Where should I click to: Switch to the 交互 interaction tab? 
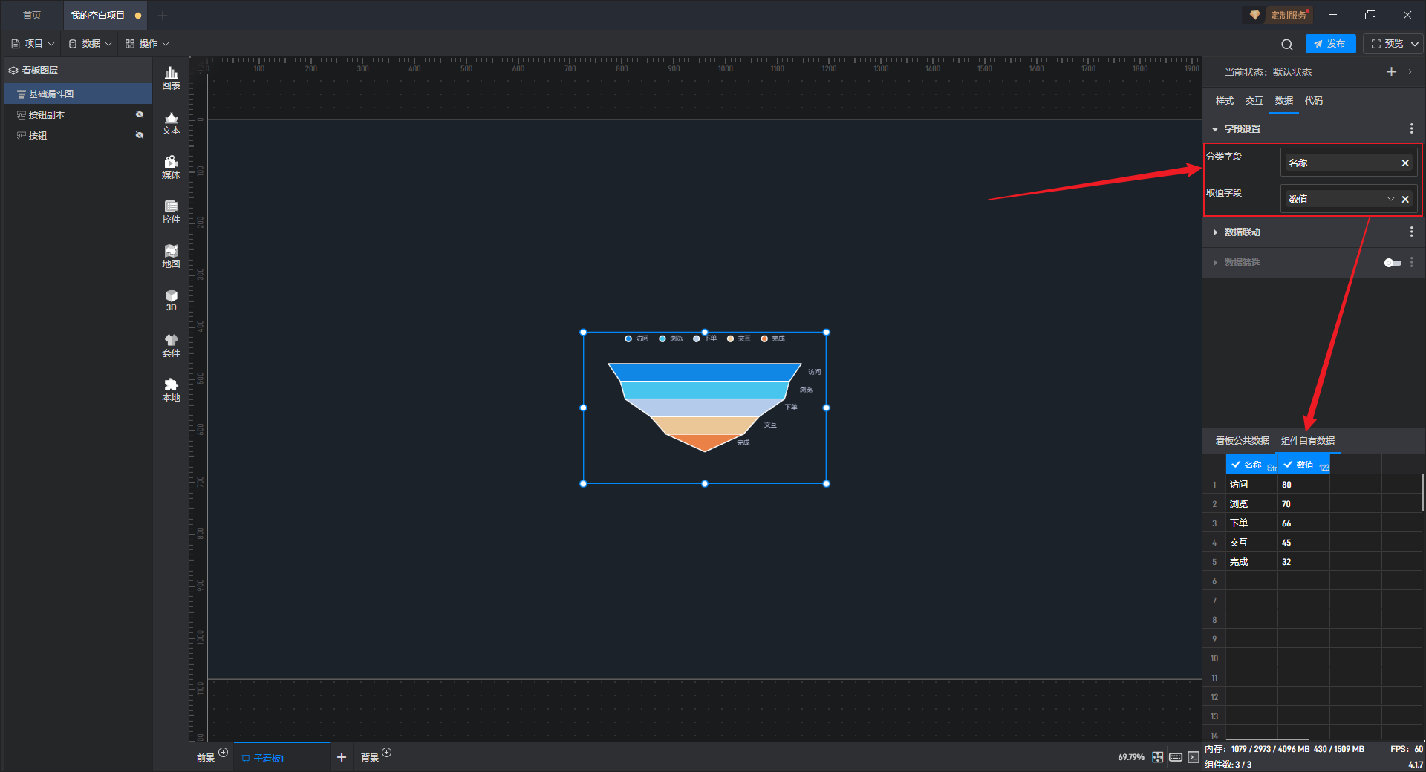point(1254,101)
